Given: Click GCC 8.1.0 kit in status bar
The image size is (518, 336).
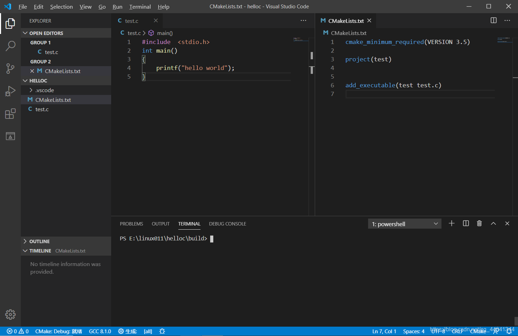Looking at the screenshot, I should pyautogui.click(x=100, y=331).
